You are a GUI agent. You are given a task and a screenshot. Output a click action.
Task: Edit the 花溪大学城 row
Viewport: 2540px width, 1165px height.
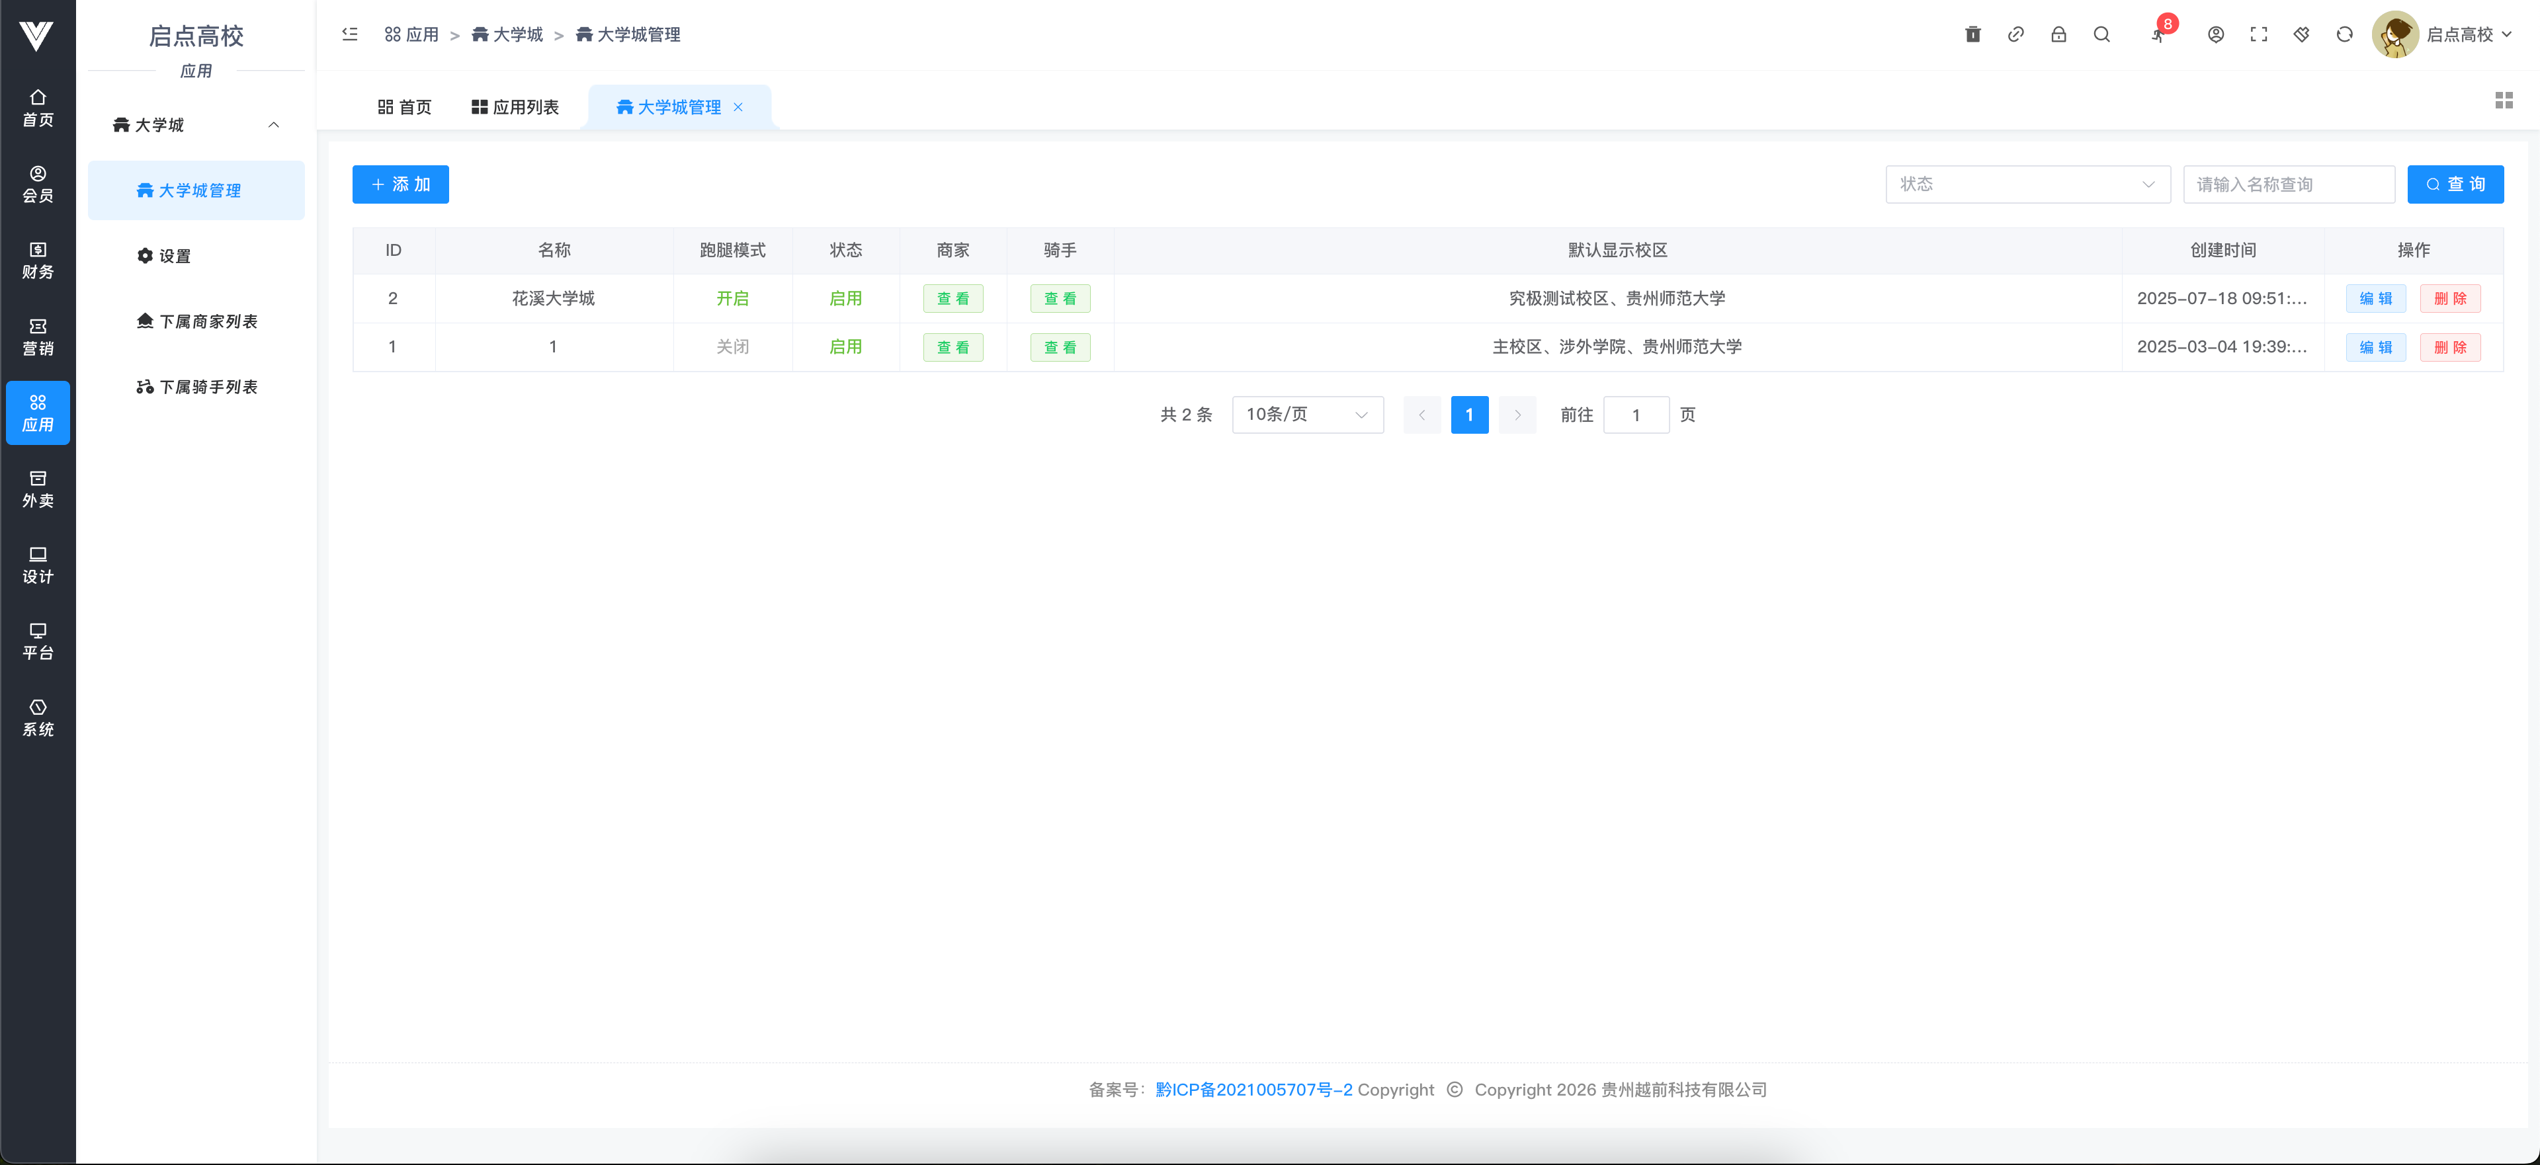[x=2375, y=299]
